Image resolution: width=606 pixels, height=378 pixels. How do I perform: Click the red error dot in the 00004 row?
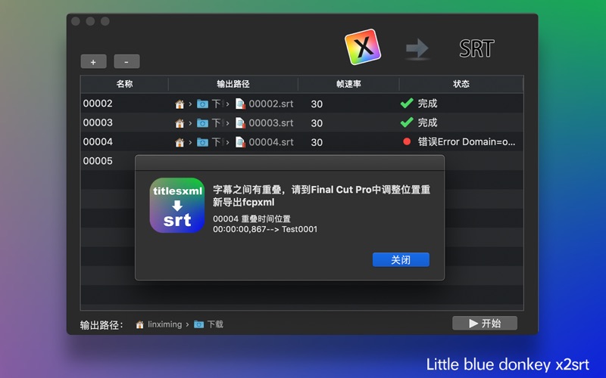coord(407,141)
